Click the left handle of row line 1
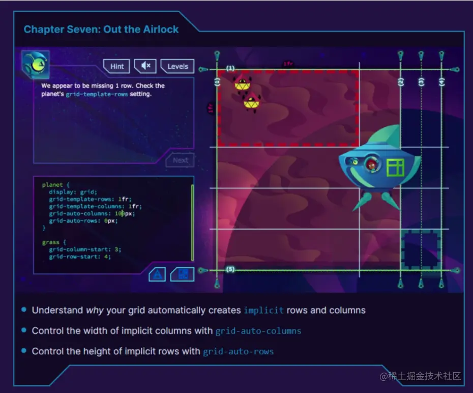Viewport: 473px width, 393px height. tap(203, 69)
